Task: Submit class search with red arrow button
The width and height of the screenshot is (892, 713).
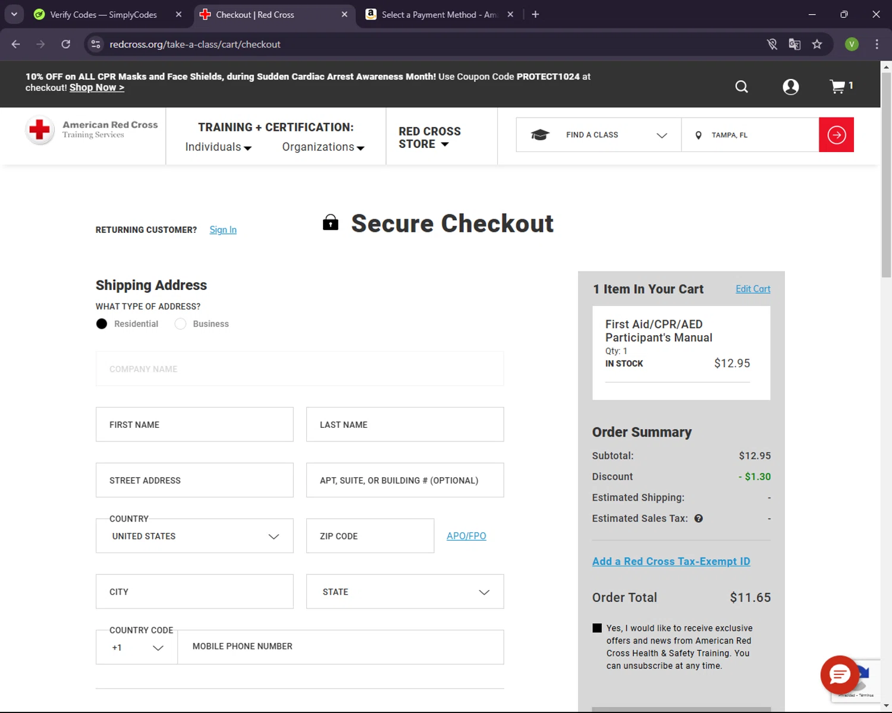Action: 836,135
